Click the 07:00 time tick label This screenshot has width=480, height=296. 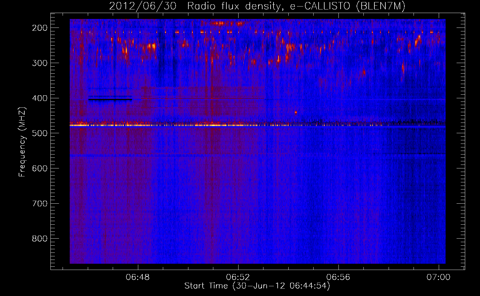tap(438, 277)
